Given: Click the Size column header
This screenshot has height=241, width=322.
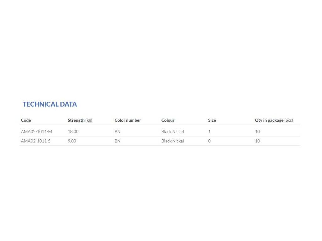Looking at the screenshot, I should [x=212, y=120].
